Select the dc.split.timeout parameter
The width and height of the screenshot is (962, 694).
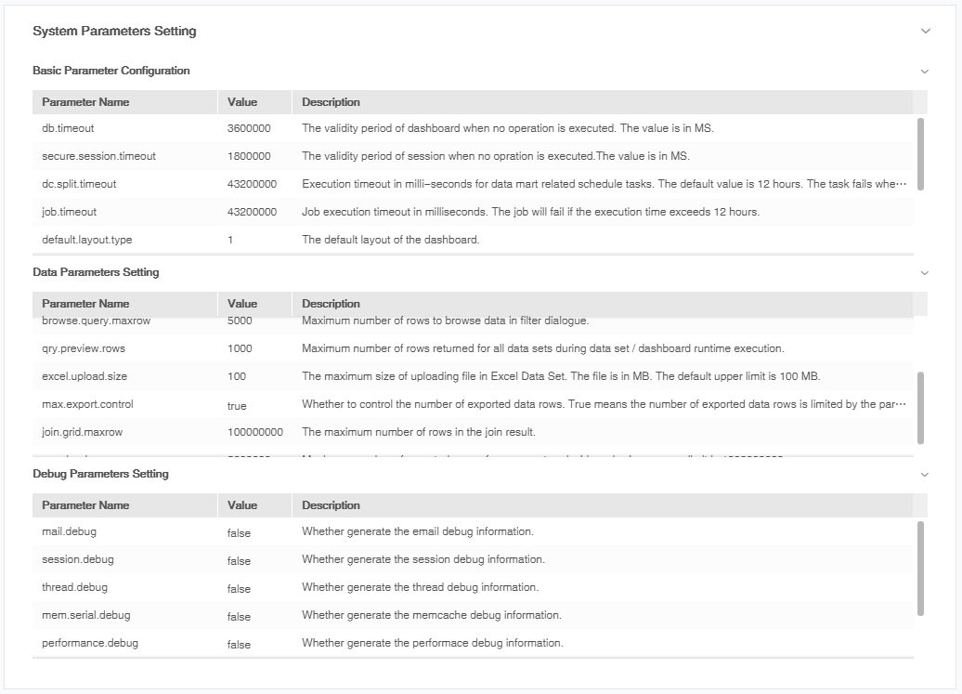pos(79,184)
